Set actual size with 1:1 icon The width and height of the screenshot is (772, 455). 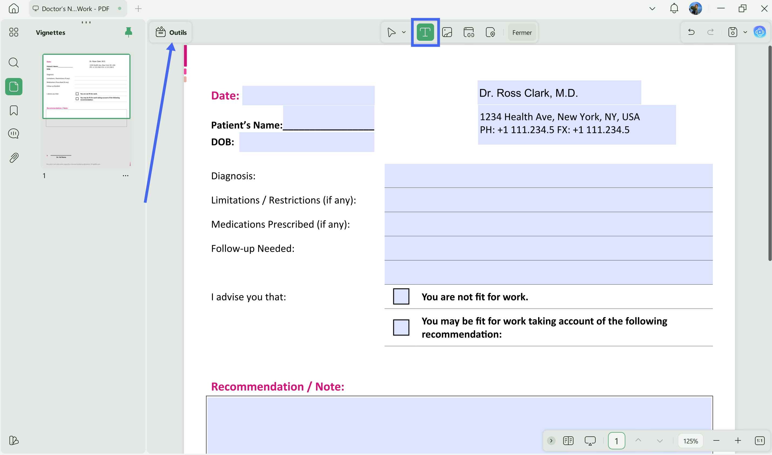(759, 441)
